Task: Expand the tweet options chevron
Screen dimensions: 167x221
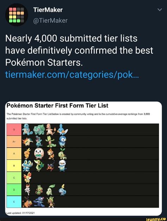Action: (160, 10)
